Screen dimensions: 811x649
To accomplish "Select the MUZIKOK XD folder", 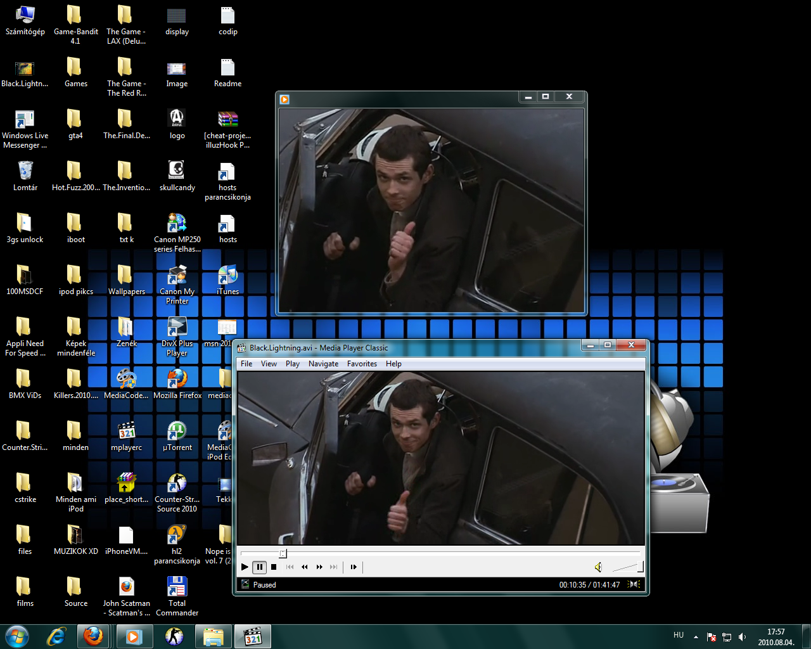I will [x=76, y=540].
